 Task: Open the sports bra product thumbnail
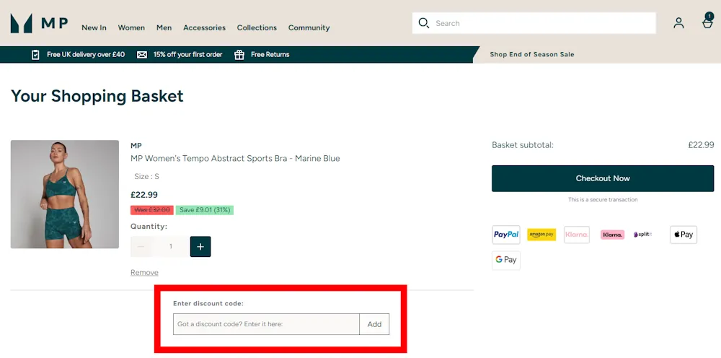click(65, 194)
